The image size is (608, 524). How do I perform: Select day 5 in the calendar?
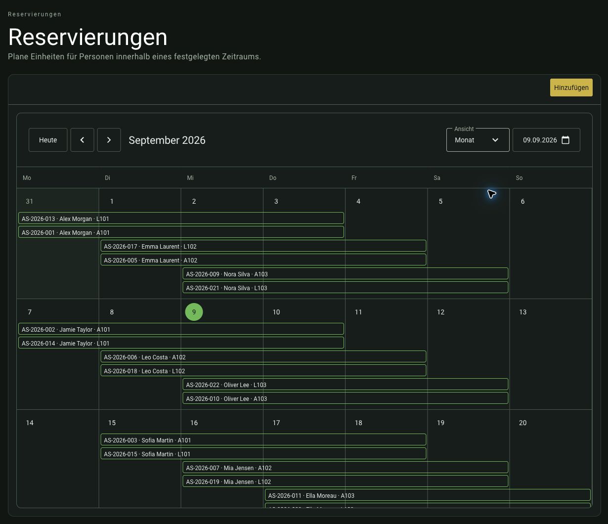point(440,201)
